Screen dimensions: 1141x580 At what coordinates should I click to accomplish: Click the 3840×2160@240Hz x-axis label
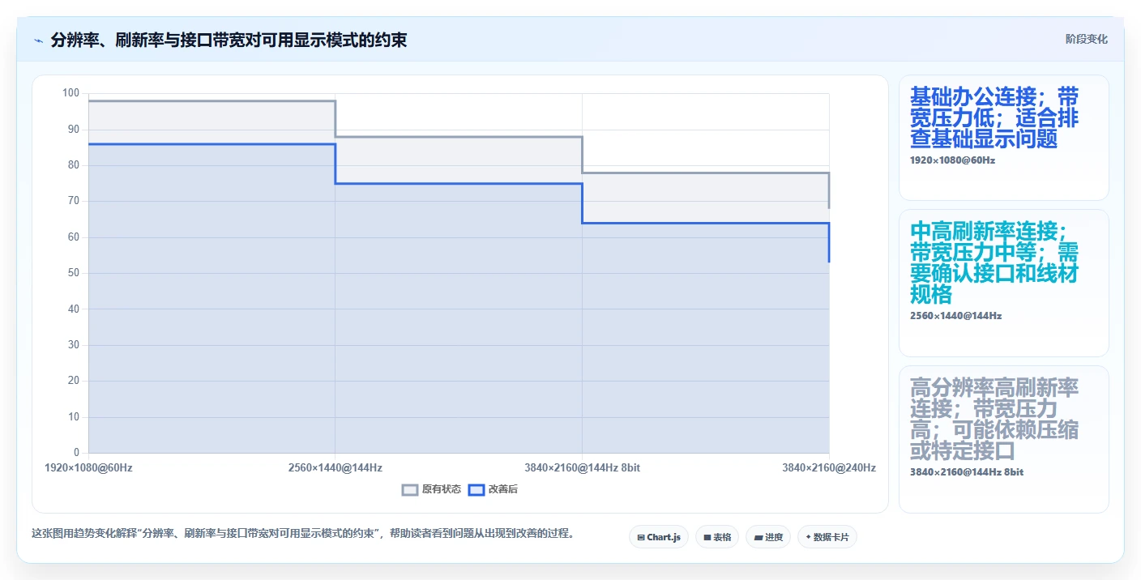click(x=829, y=468)
